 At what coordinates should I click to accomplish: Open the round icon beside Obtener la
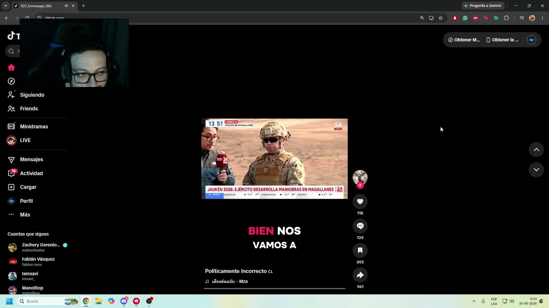point(531,40)
